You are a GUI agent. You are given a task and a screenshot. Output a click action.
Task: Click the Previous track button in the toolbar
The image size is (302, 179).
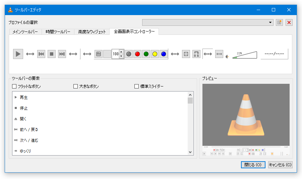pos(41,54)
